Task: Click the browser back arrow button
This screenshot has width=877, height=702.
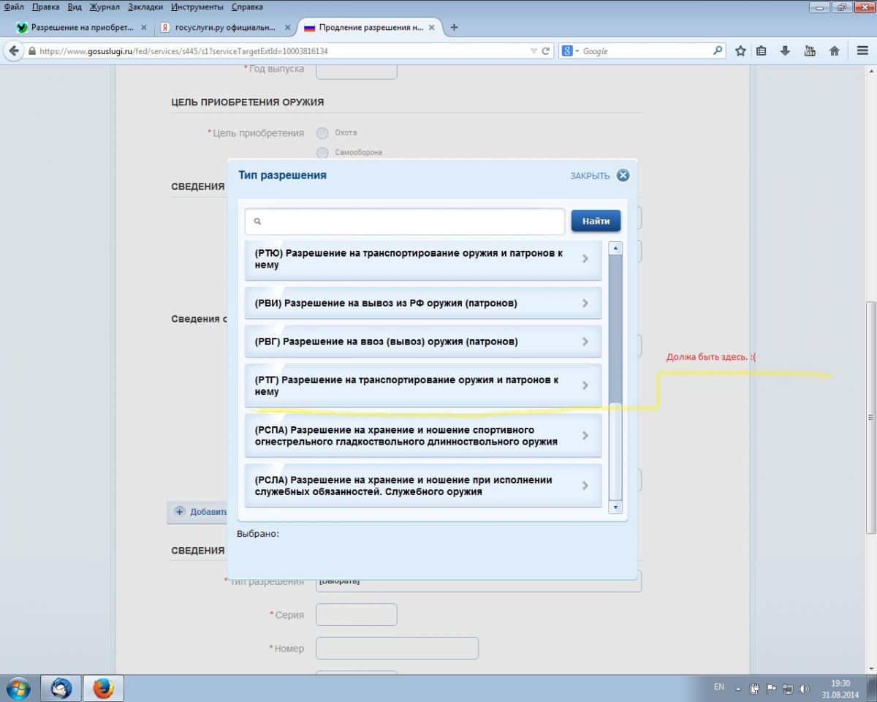Action: click(x=13, y=51)
